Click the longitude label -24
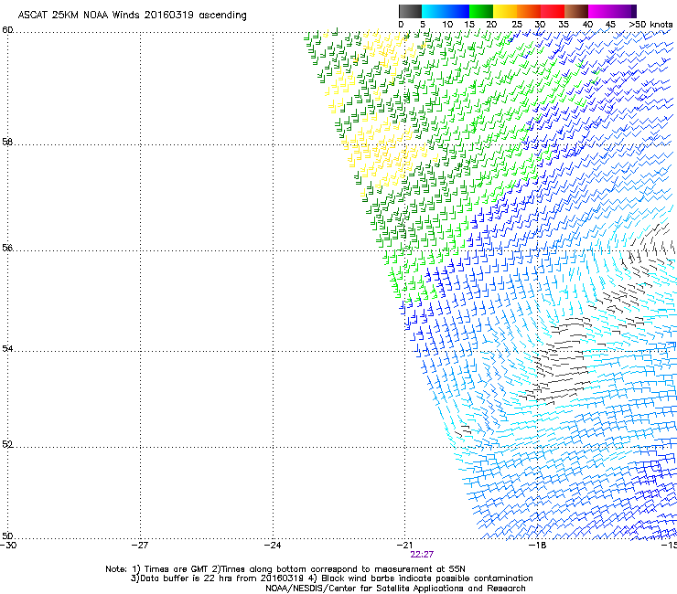 tap(273, 546)
